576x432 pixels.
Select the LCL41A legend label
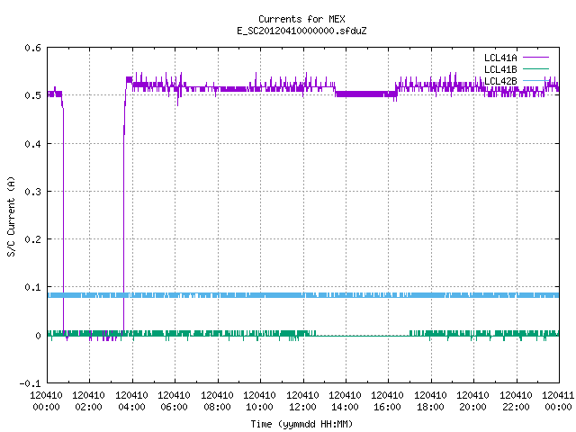tap(500, 58)
